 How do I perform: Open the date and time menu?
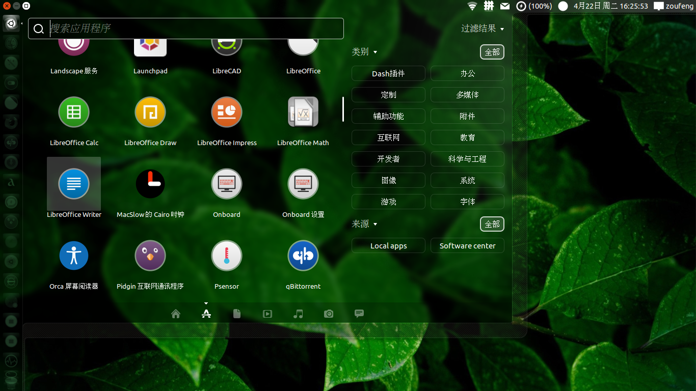click(610, 6)
